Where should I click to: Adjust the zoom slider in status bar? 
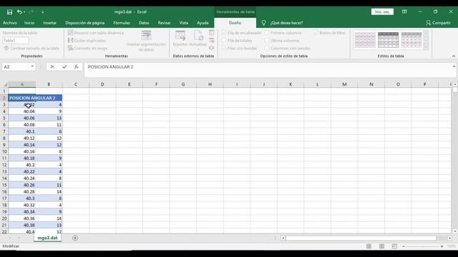pyautogui.click(x=423, y=246)
